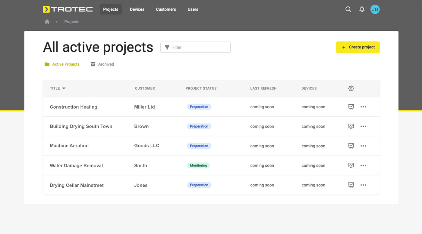
Task: Open the Water Damage Removal project
Action: [x=76, y=165]
